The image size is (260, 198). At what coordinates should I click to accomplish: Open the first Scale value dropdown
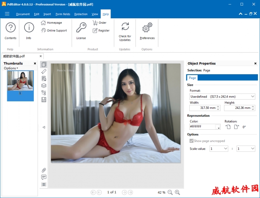pos(219,149)
